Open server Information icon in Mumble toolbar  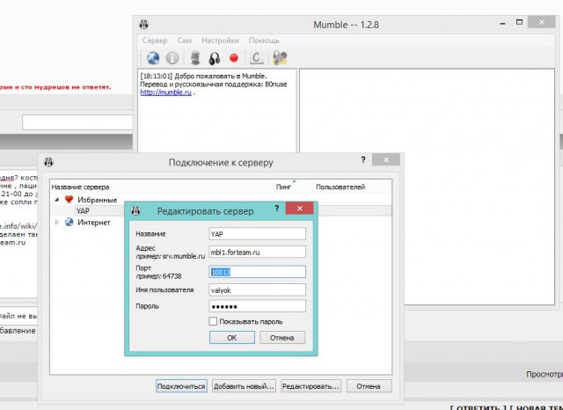[172, 58]
